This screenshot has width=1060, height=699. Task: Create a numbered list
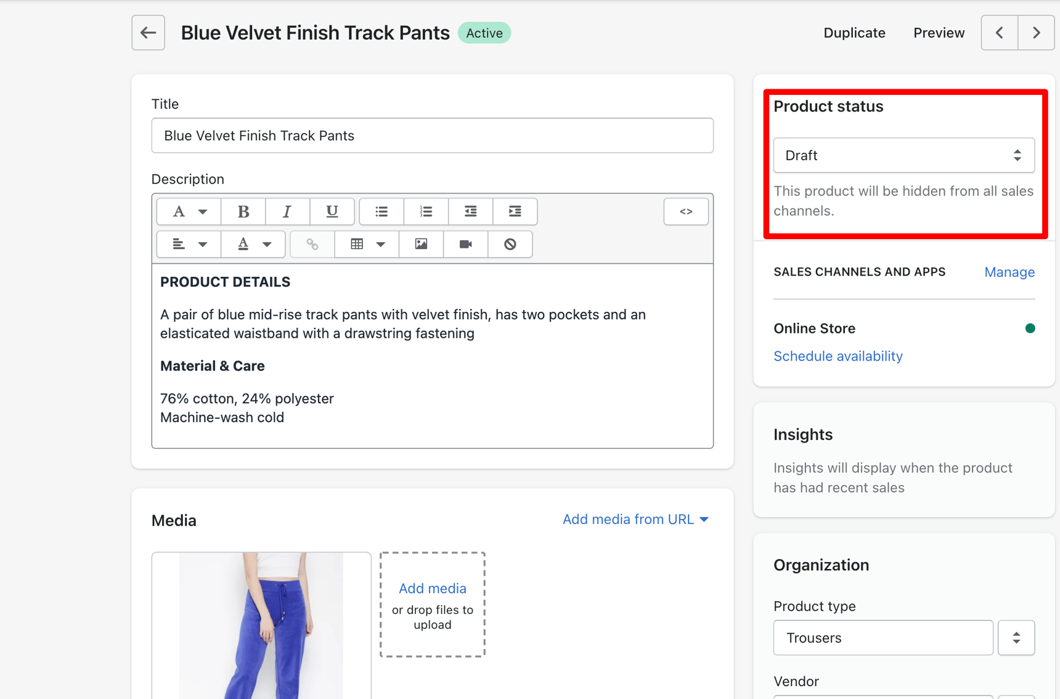point(426,211)
